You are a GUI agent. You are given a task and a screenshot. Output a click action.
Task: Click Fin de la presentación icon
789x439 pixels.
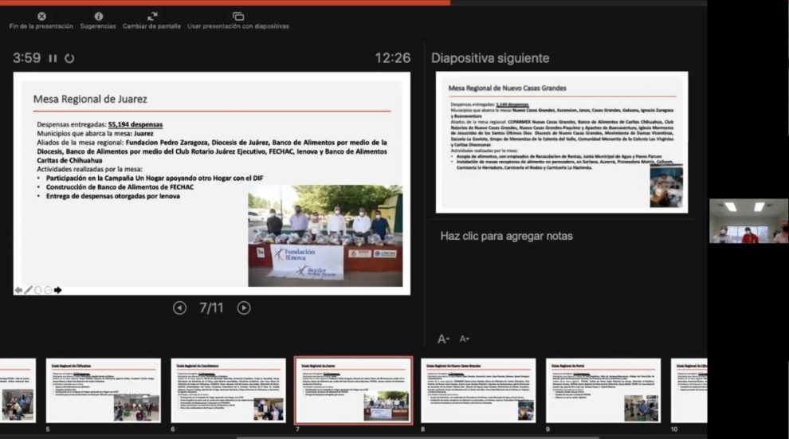[x=41, y=16]
